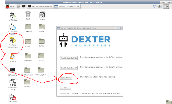The height and width of the screenshot is (104, 172).
Task: Open the BrickPi_C folder
Action: (x=27, y=83)
